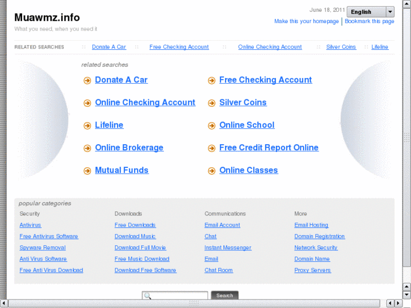Open Donate A Car in top related searches bar
The height and width of the screenshot is (308, 411).
[x=109, y=47]
